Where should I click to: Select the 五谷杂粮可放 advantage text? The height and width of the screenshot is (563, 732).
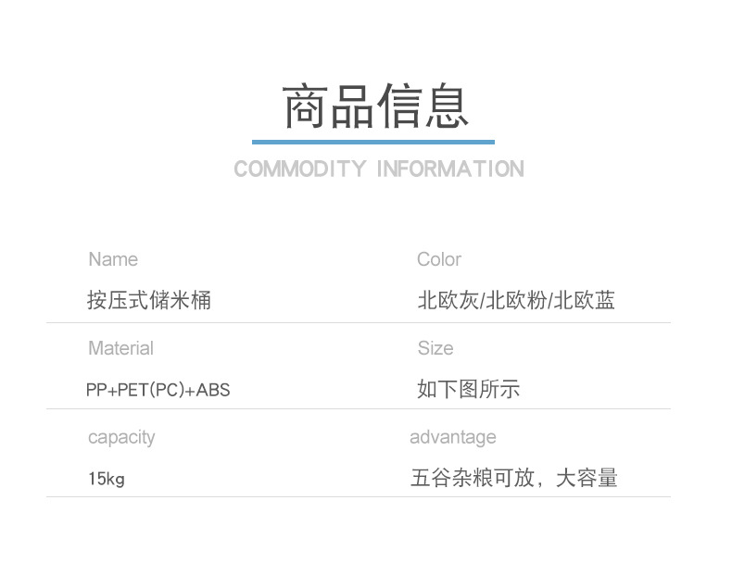[x=473, y=478]
